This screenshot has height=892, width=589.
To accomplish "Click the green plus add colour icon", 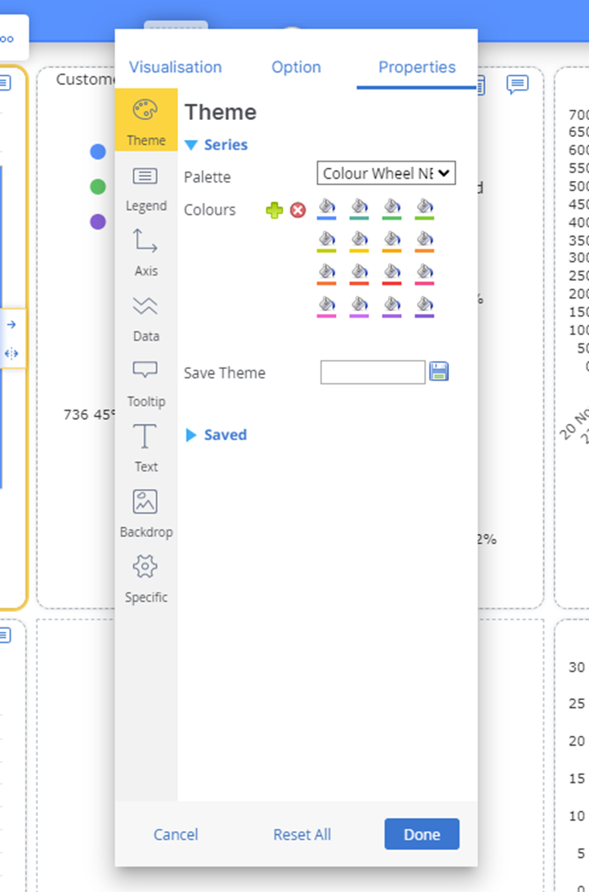I will 274,210.
